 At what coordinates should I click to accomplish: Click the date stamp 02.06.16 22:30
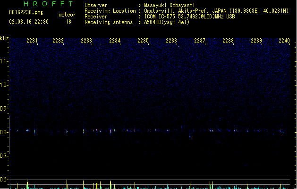pos(29,22)
